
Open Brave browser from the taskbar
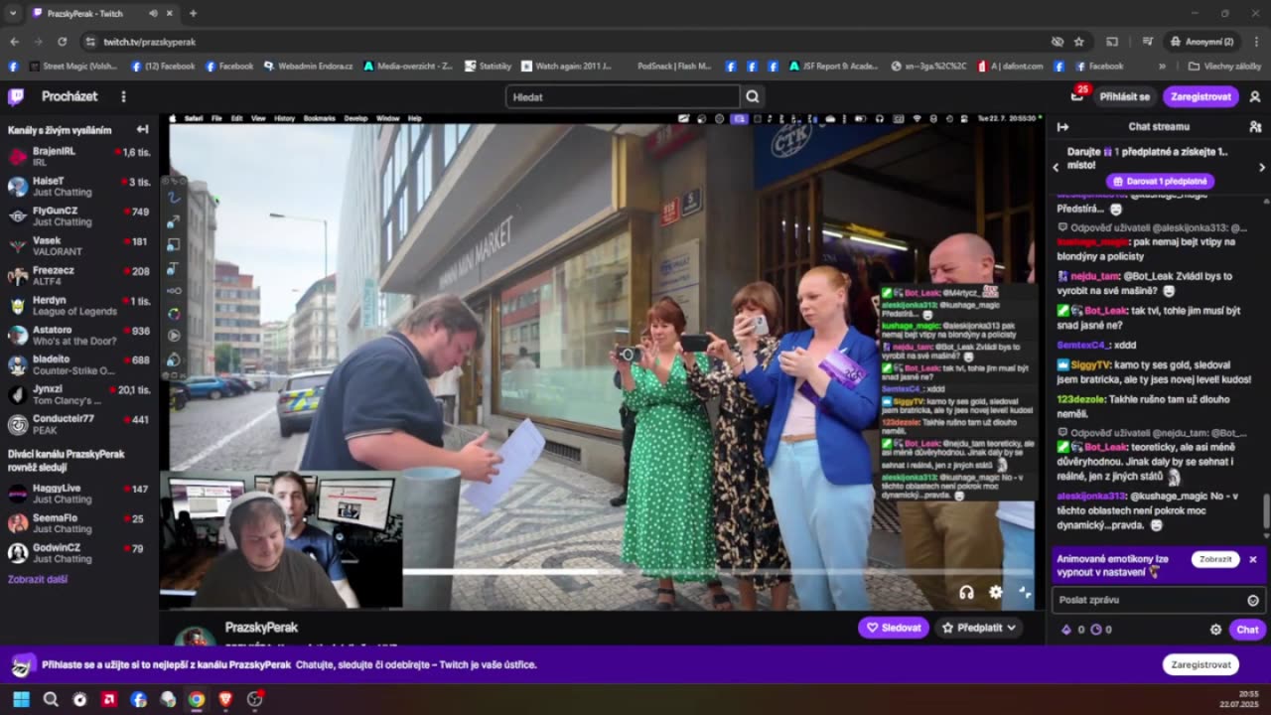point(225,699)
